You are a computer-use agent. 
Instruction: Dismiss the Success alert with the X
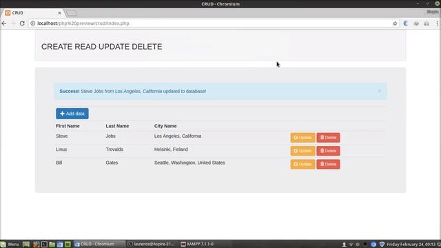click(x=380, y=91)
